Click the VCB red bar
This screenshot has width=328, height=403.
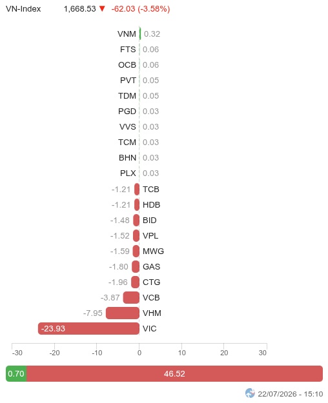tap(131, 298)
